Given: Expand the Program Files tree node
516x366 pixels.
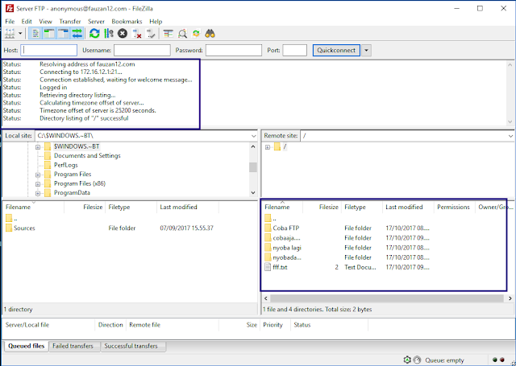Looking at the screenshot, I should [38, 175].
